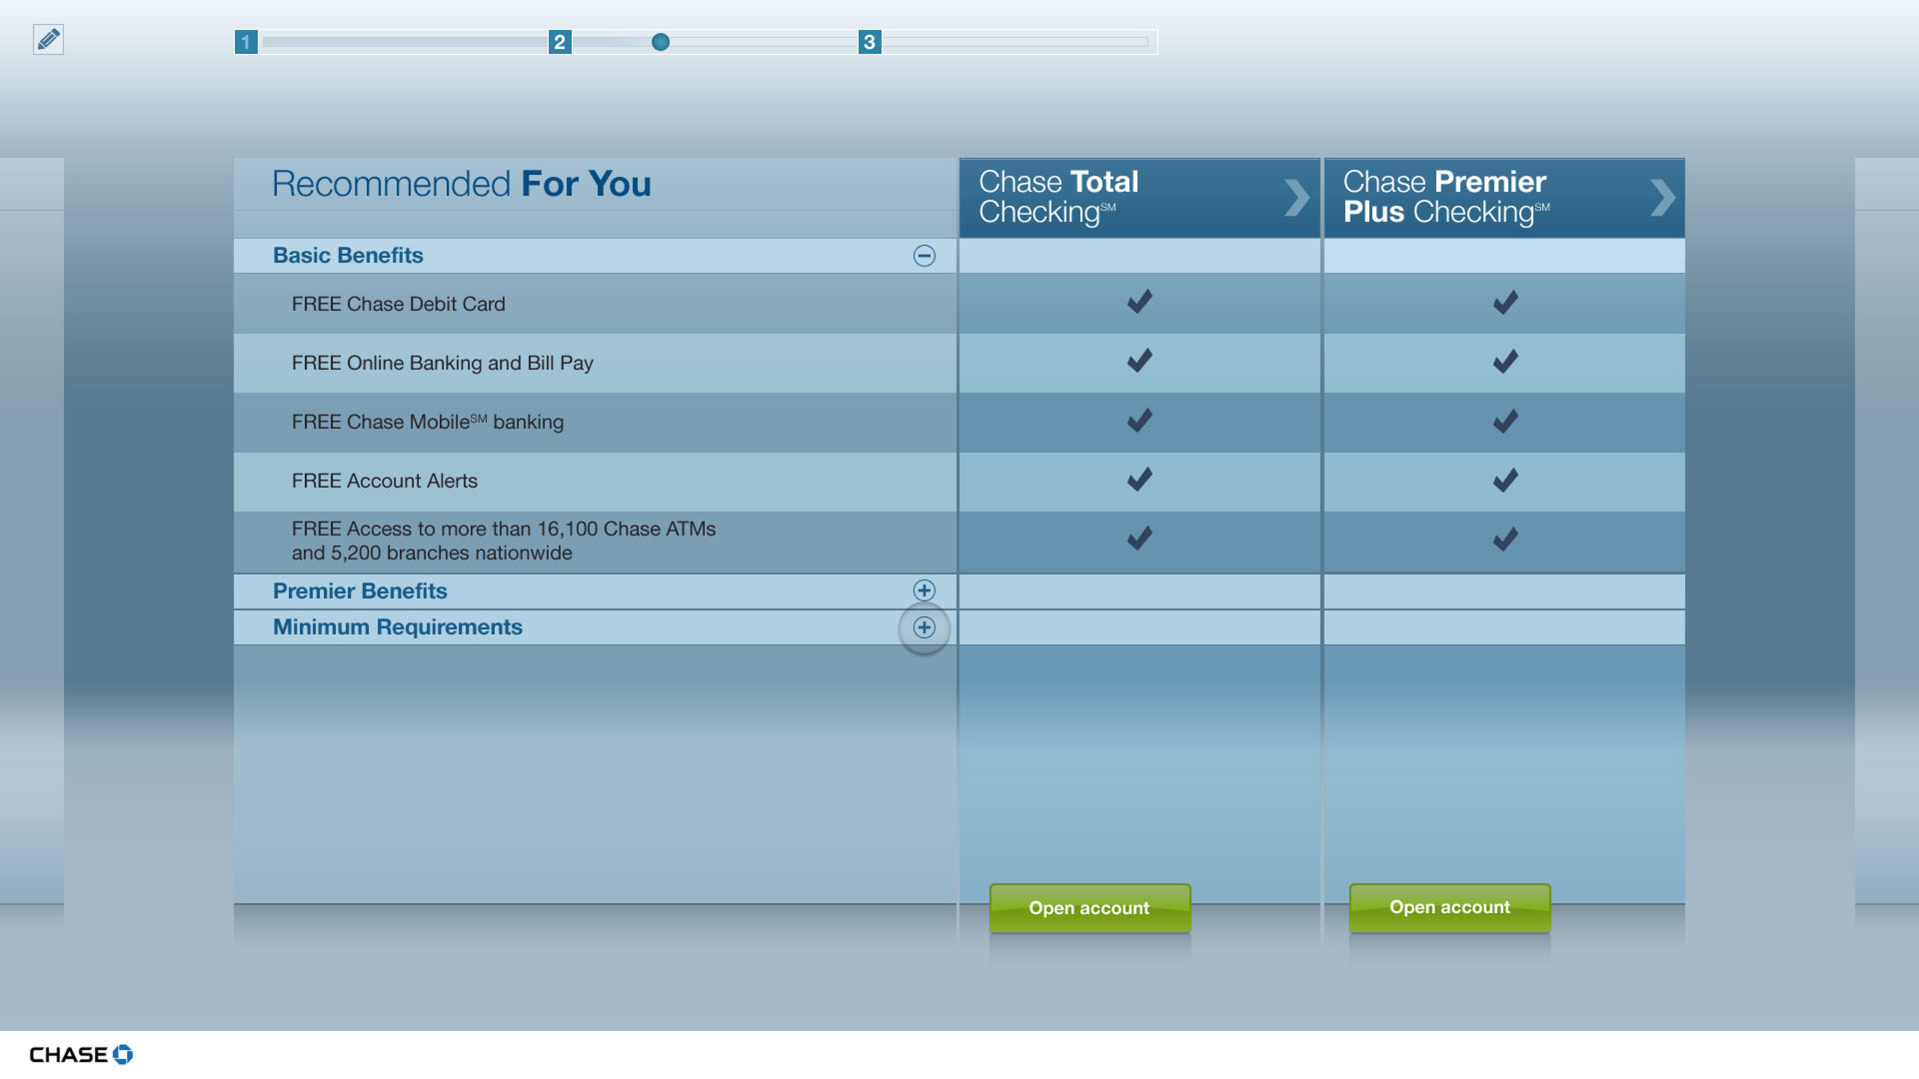
Task: Click Total Checking checkmark for ATM access
Action: coord(1140,538)
